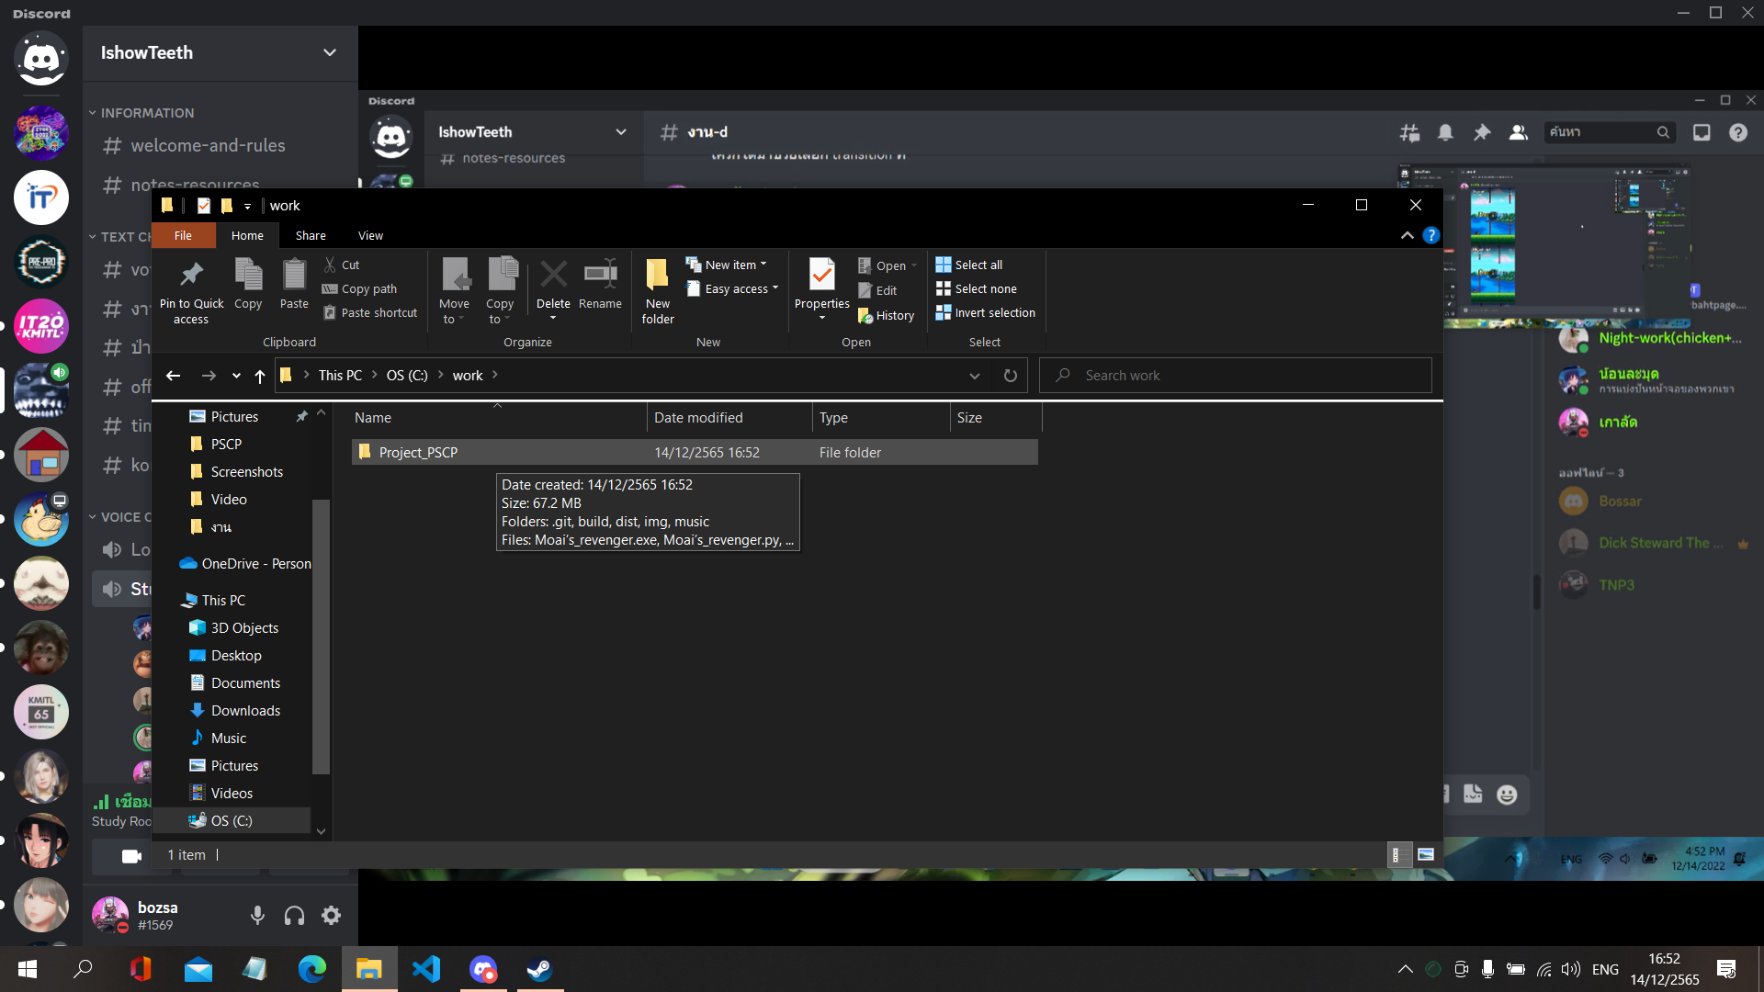Go up one folder with the up arrow
This screenshot has height=992, width=1764.
[260, 376]
